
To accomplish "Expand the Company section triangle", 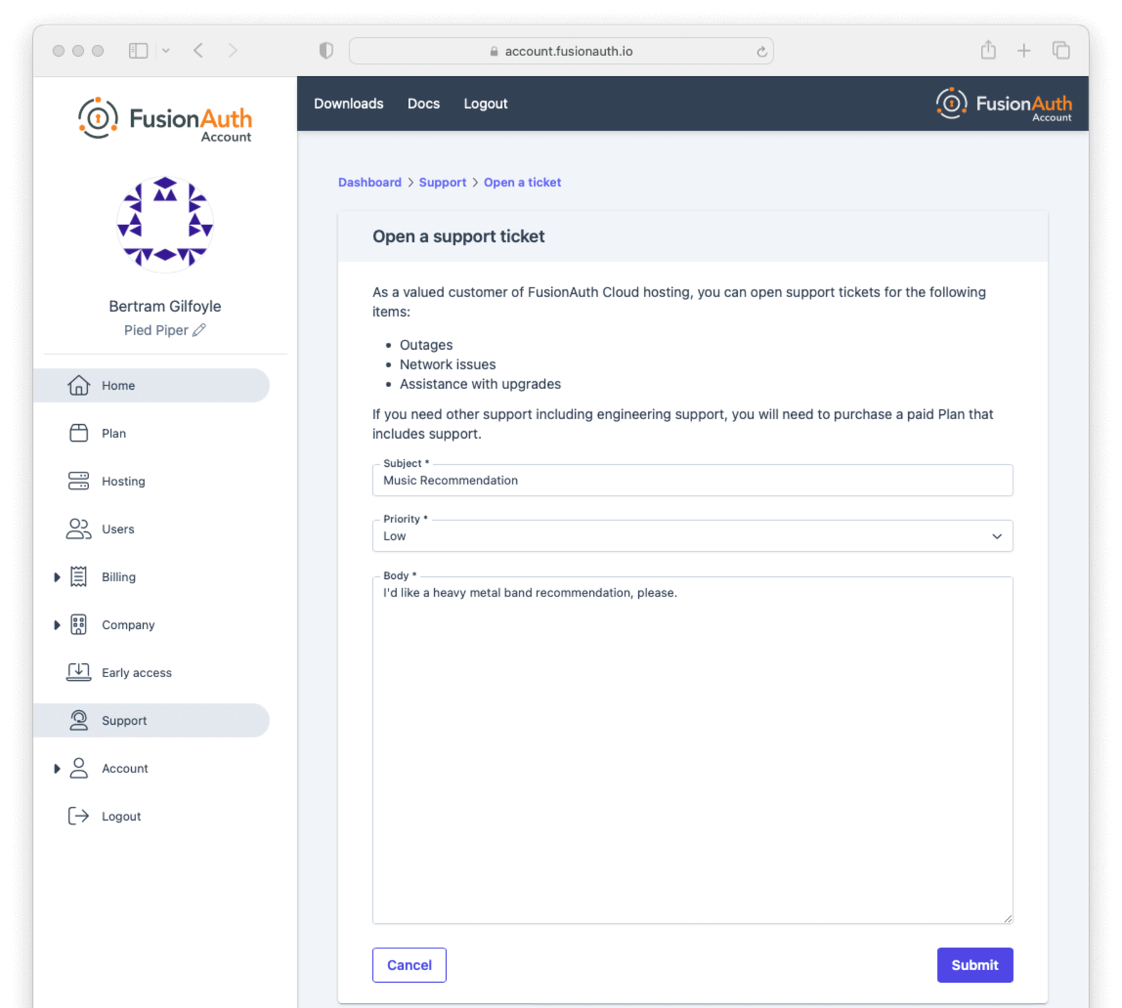I will pos(57,625).
